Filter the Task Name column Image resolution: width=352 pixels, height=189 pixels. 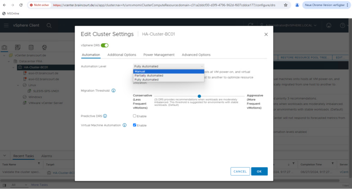pos(39,164)
